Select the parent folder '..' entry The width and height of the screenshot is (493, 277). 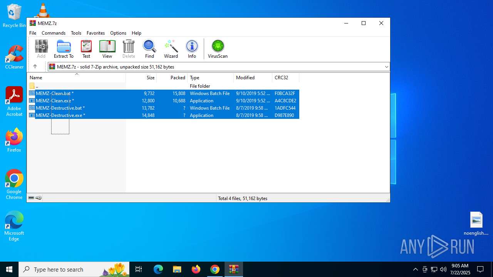coord(37,86)
